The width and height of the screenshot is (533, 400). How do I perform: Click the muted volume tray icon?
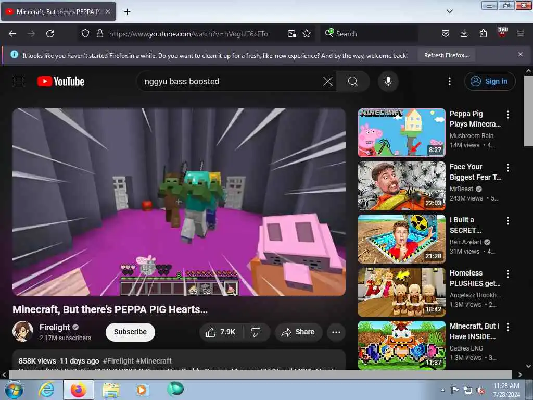(480, 390)
